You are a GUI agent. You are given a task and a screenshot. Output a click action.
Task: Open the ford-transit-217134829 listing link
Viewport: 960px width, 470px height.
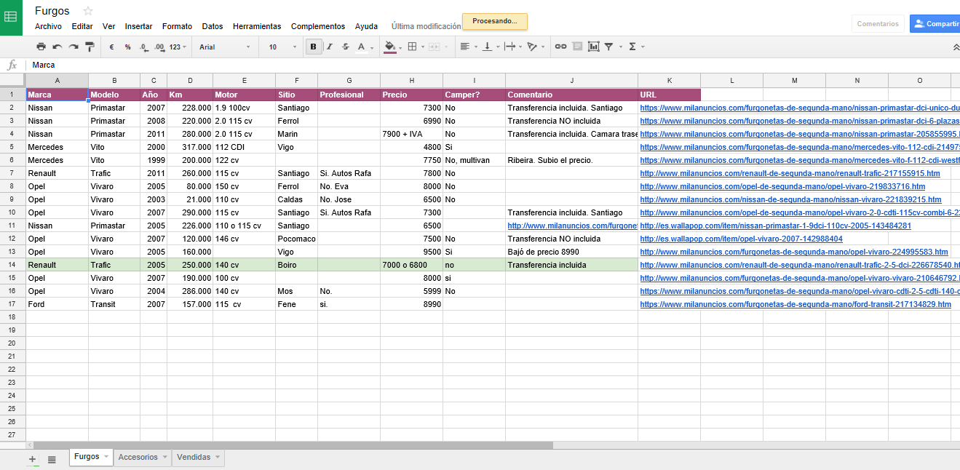(x=796, y=304)
